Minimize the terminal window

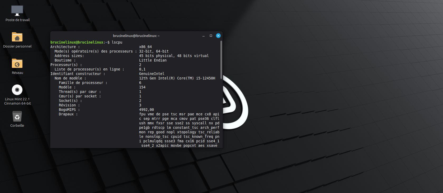204,36
